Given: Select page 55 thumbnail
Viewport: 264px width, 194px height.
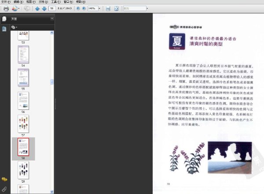Looking at the screenshot, I should 23,78.
